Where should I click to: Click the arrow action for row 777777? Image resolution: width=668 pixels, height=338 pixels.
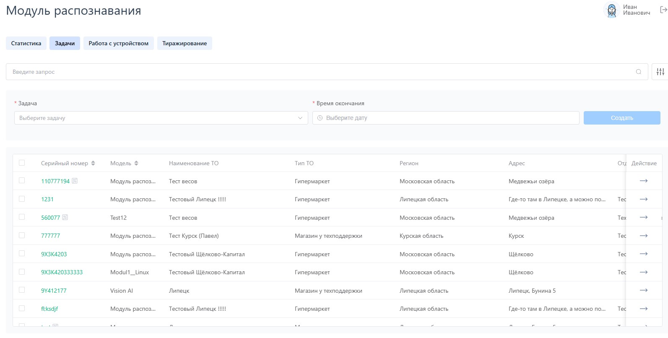(643, 236)
